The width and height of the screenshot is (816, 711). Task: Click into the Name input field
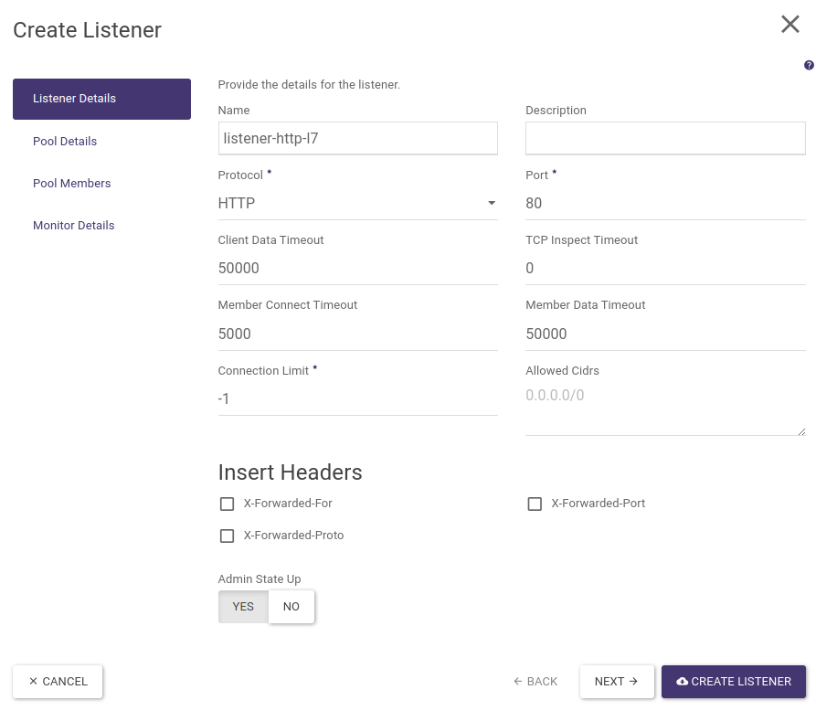coord(357,139)
